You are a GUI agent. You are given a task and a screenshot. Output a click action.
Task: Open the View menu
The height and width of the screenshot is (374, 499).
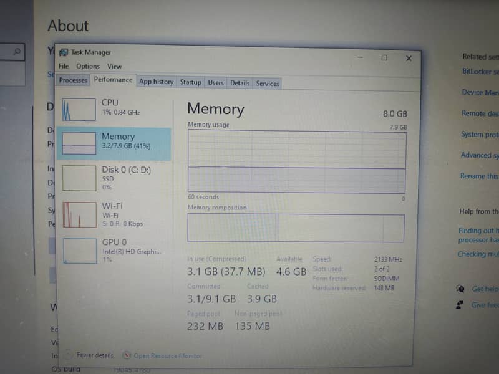click(114, 67)
